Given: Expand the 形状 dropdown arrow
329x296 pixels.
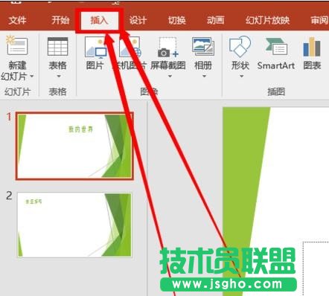Looking at the screenshot, I should [x=241, y=77].
